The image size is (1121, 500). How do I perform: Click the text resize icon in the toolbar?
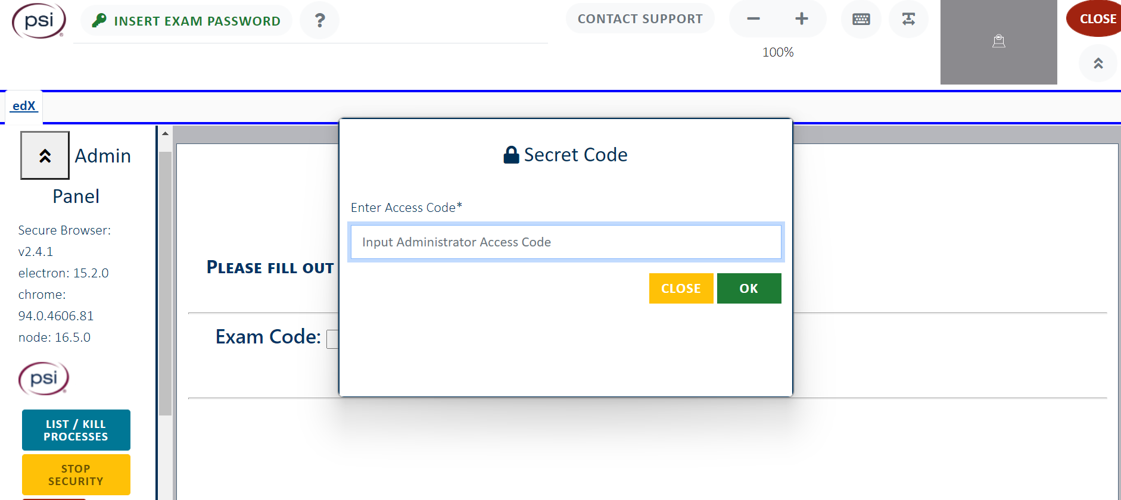point(908,18)
